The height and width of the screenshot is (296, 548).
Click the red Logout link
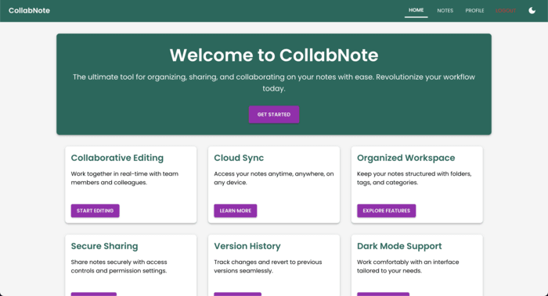[506, 10]
